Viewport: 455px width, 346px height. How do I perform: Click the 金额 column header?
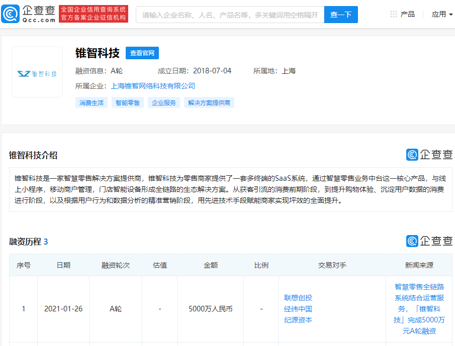click(x=211, y=265)
